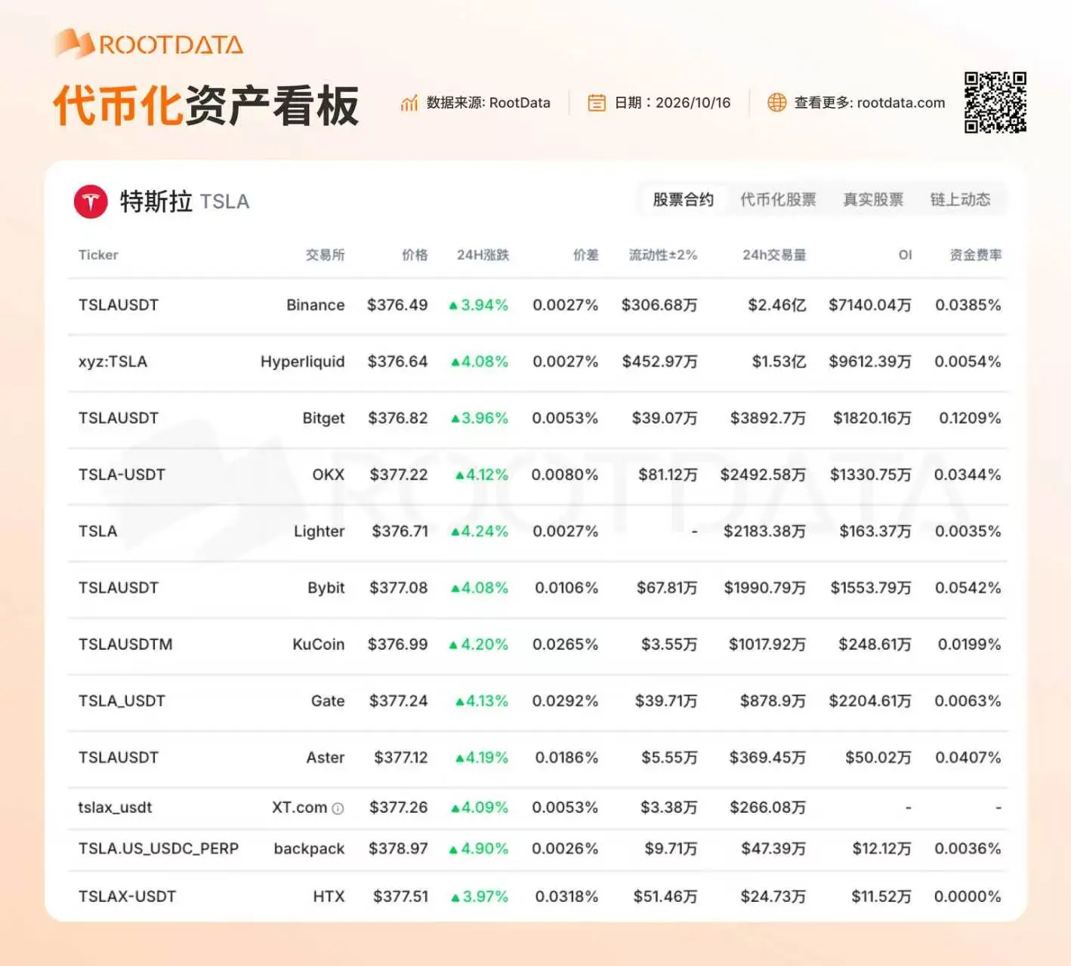The width and height of the screenshot is (1071, 966).
Task: Open the 真实股票 tab
Action: pos(873,199)
